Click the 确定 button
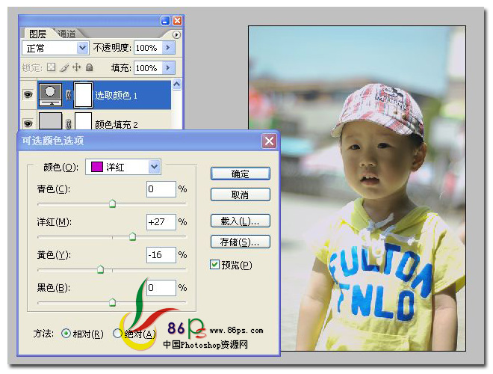 [241, 174]
